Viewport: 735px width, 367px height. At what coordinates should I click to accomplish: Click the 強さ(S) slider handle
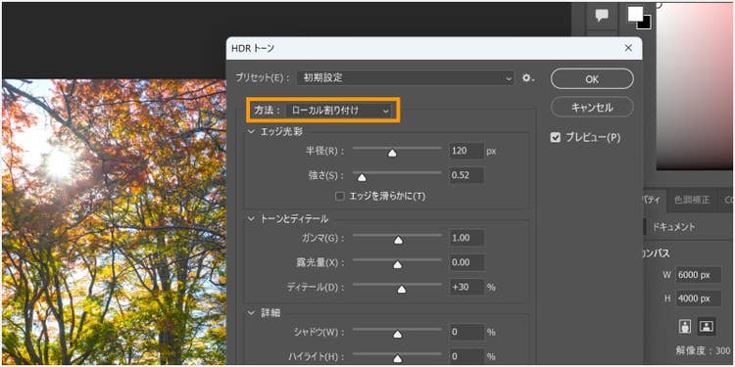click(362, 177)
